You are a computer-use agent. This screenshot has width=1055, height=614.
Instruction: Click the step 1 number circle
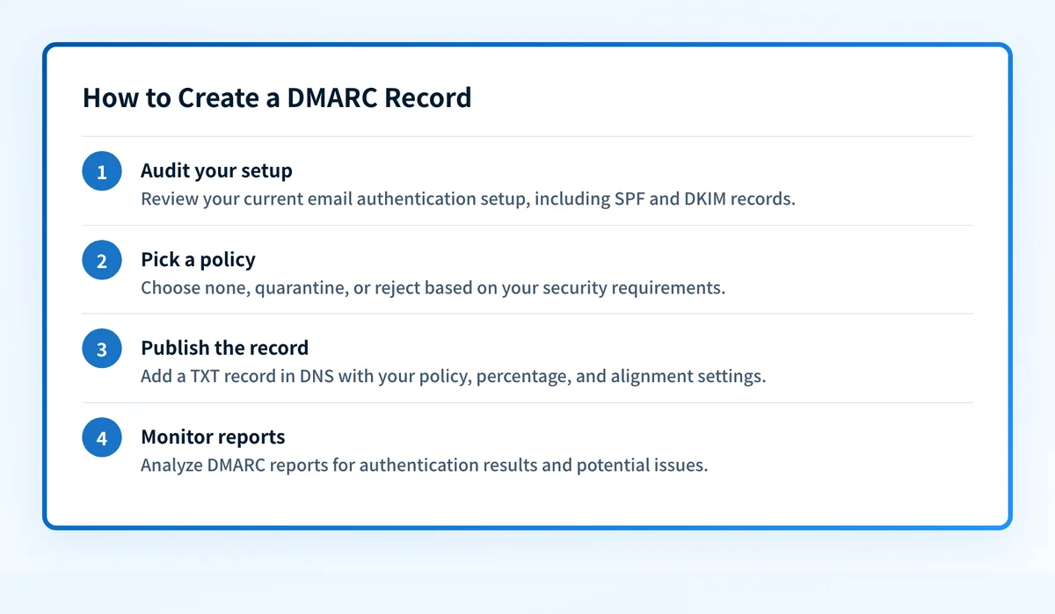[102, 171]
